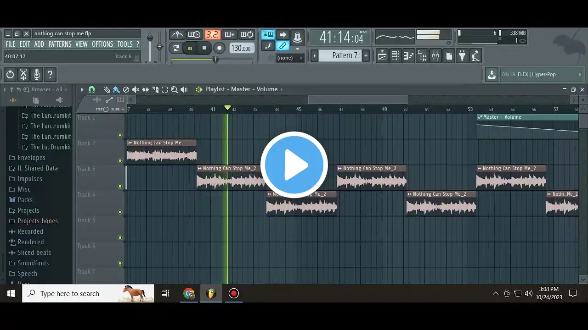
Task: Add a new pattern with plus button
Action: click(x=366, y=55)
